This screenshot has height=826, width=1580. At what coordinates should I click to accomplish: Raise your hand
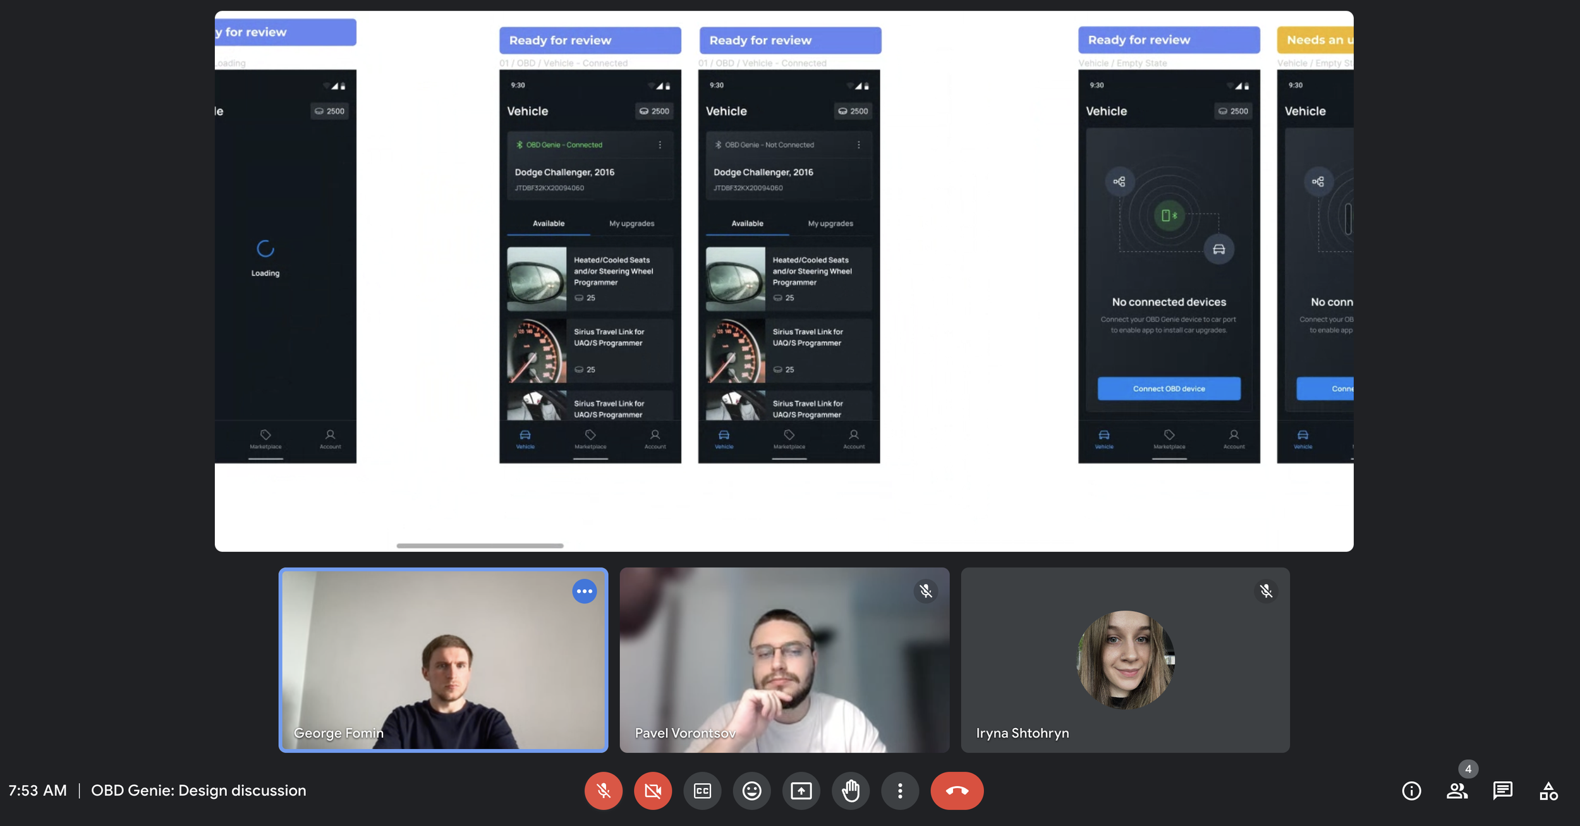pos(851,791)
